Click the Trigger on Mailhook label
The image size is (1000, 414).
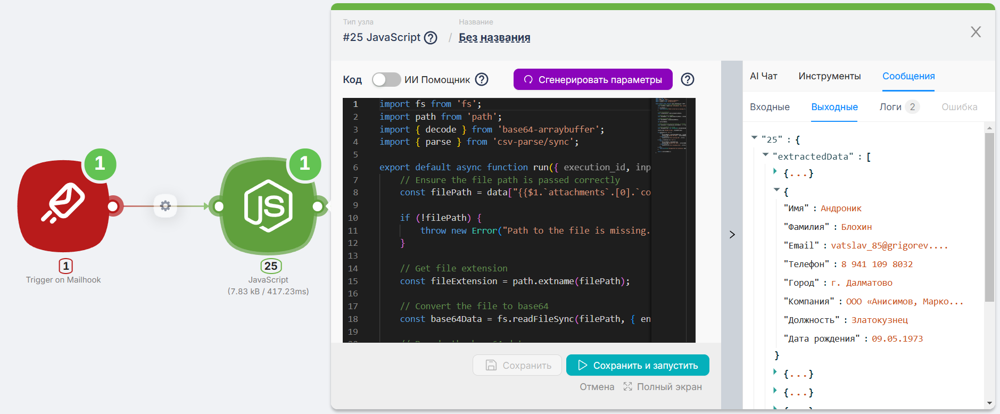pyautogui.click(x=63, y=280)
